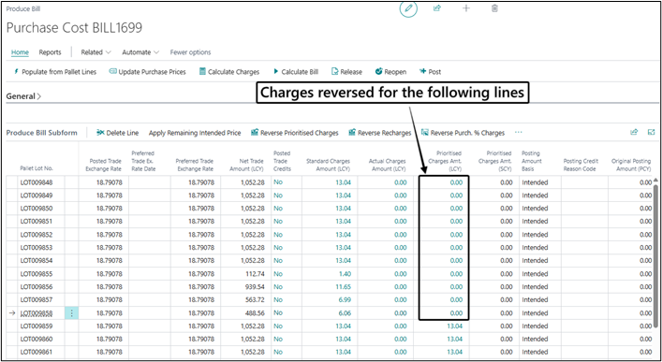Image resolution: width=662 pixels, height=362 pixels.
Task: Click Reverse Purch. % Charges action
Action: 463,133
